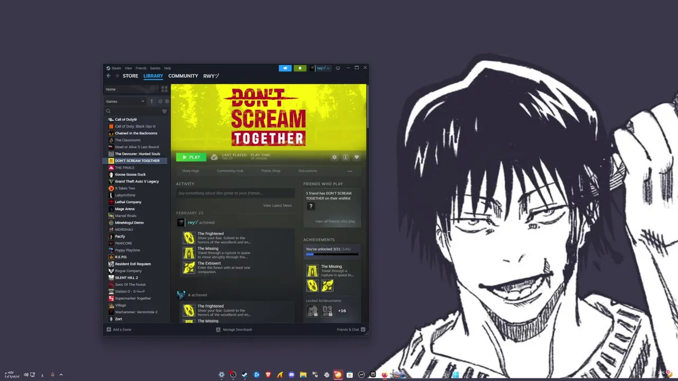The image size is (678, 381).
Task: Select Lethal Company in library list
Action: click(128, 202)
